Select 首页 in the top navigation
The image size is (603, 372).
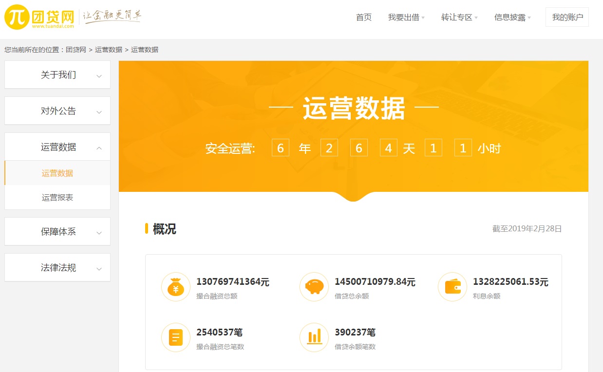363,17
